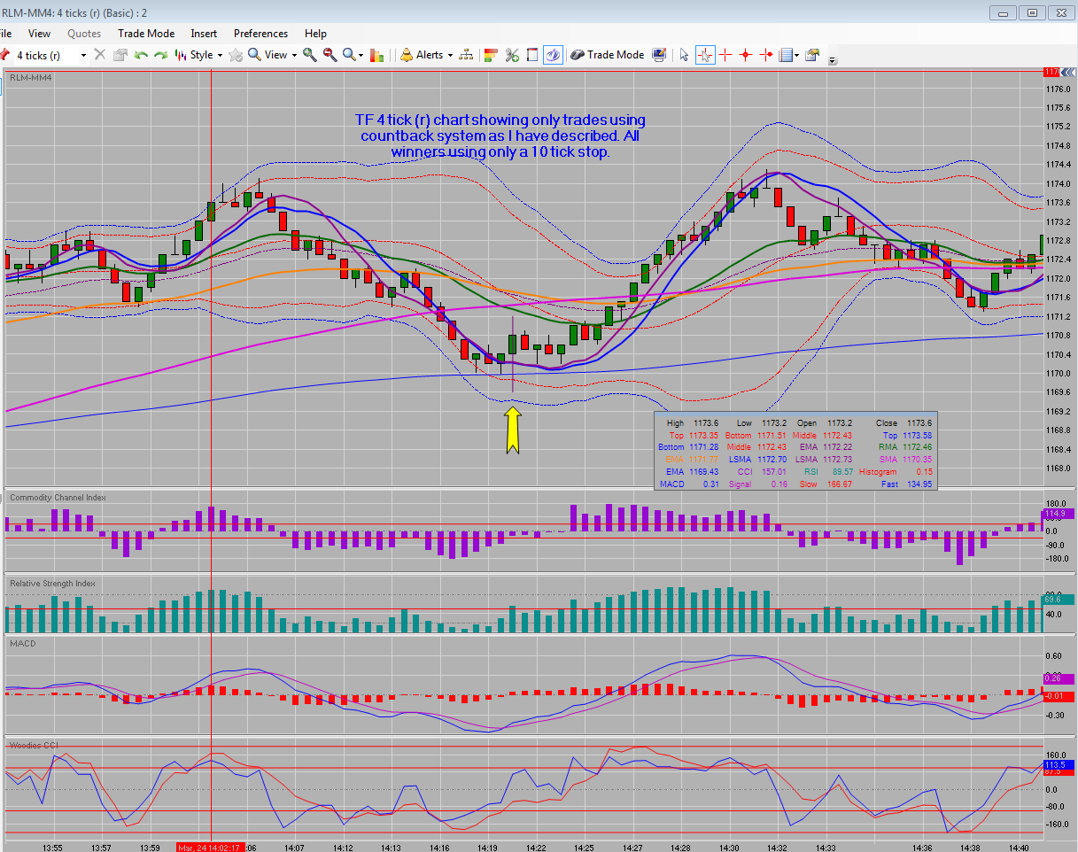This screenshot has width=1078, height=852.
Task: Toggle the highlighted crosshair pointer tool
Action: click(x=705, y=55)
